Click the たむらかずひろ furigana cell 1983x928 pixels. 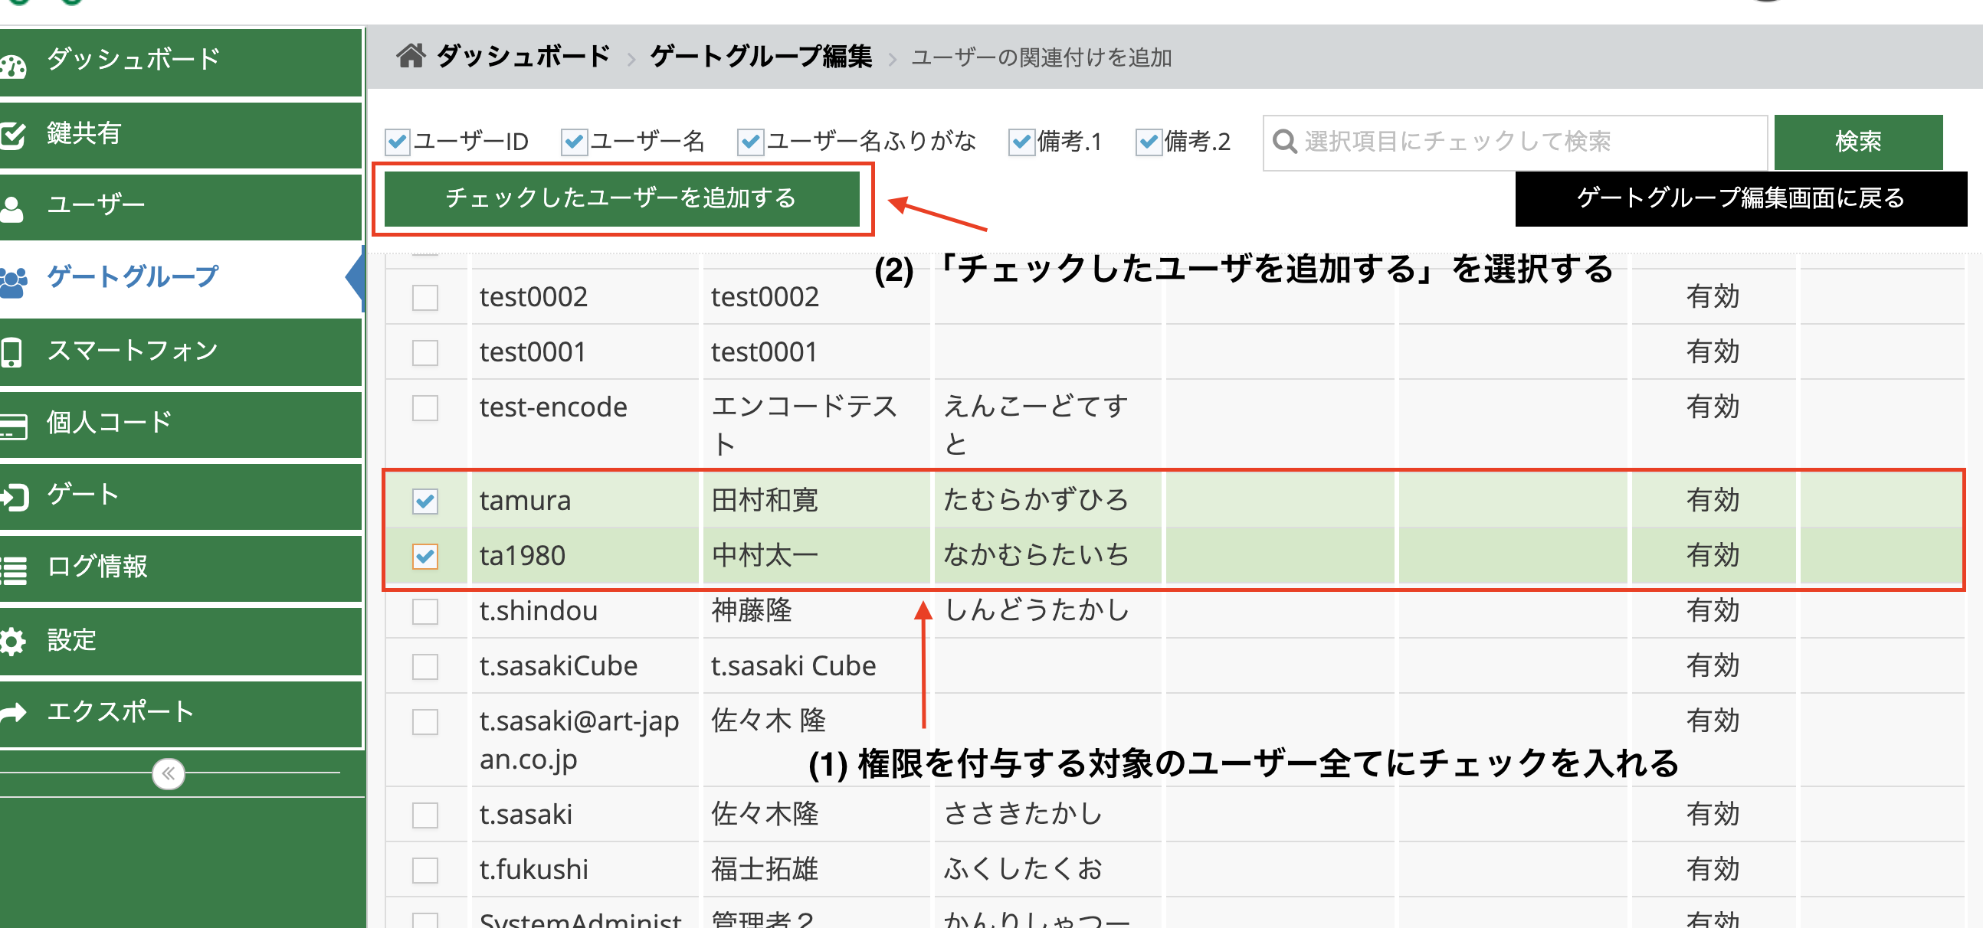point(1047,501)
